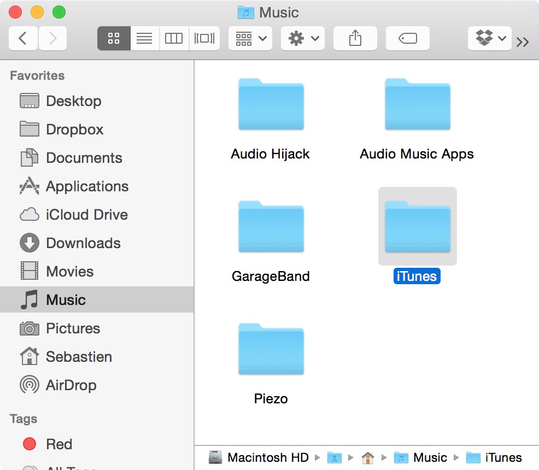
Task: Select the iTunes folder icon
Action: [418, 227]
